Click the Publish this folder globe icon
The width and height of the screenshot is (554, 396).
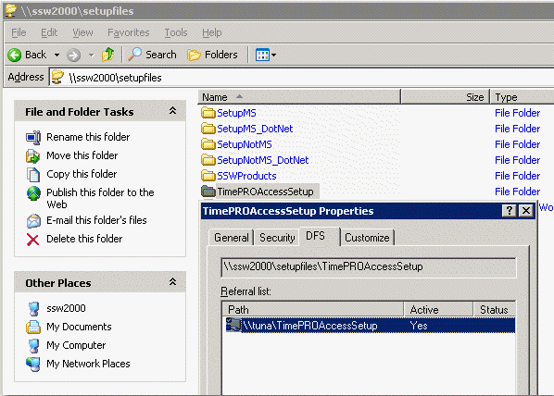33,193
